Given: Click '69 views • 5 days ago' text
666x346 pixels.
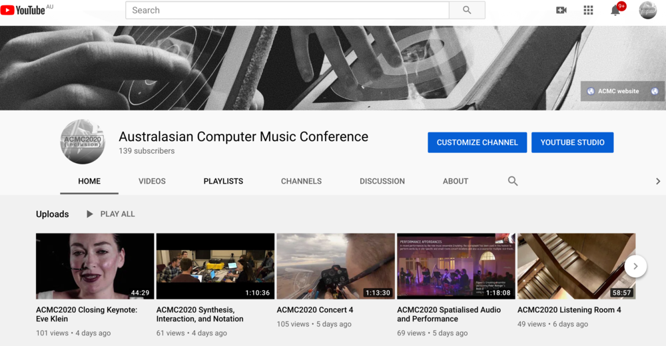Looking at the screenshot, I should 432,333.
